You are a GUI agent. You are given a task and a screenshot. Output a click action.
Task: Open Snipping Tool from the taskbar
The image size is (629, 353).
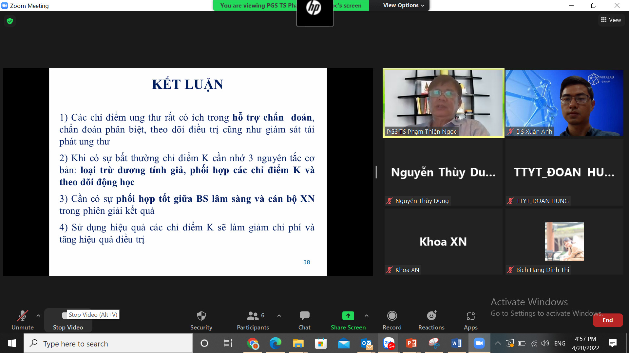[x=434, y=343]
